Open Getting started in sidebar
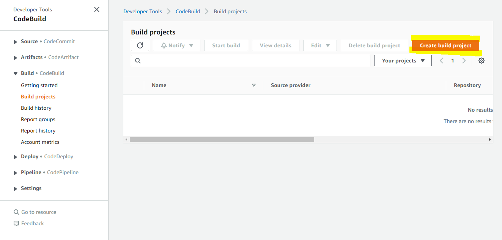Screen dimensions: 502x240 click(x=39, y=85)
